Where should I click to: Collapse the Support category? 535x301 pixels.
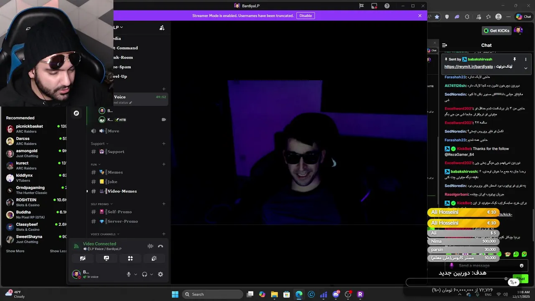99,144
